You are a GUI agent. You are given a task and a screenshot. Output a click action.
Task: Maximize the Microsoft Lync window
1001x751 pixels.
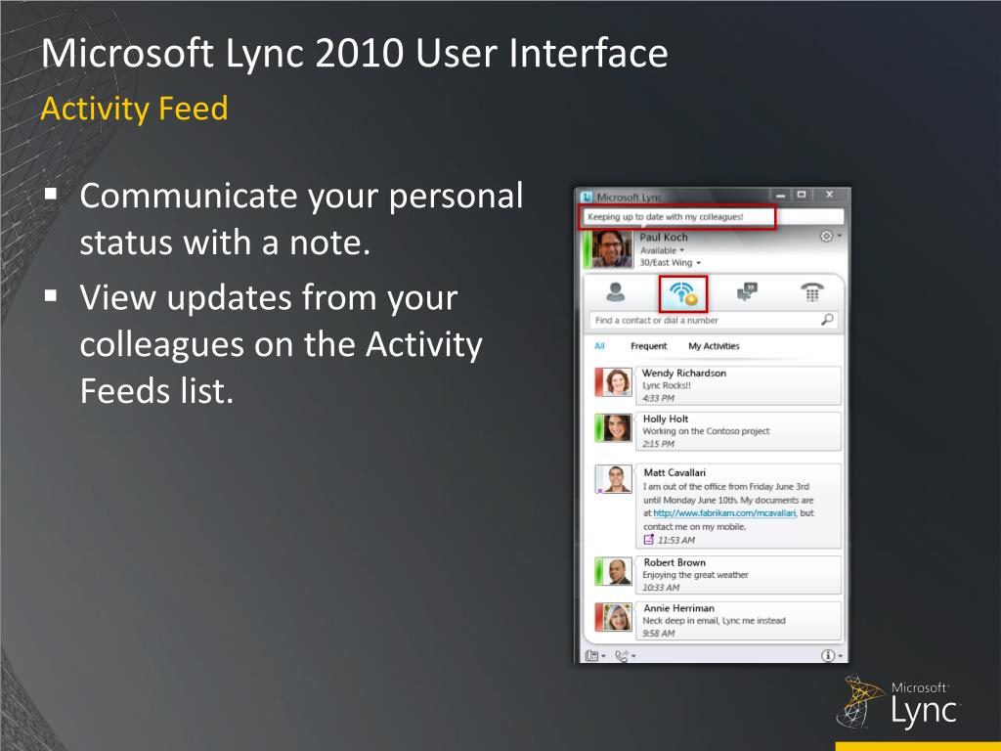pos(802,195)
